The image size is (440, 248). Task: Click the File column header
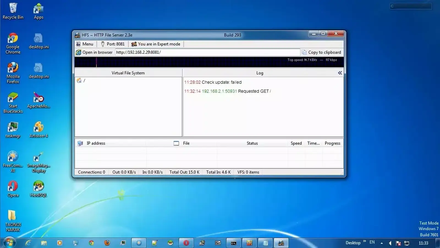point(186,143)
